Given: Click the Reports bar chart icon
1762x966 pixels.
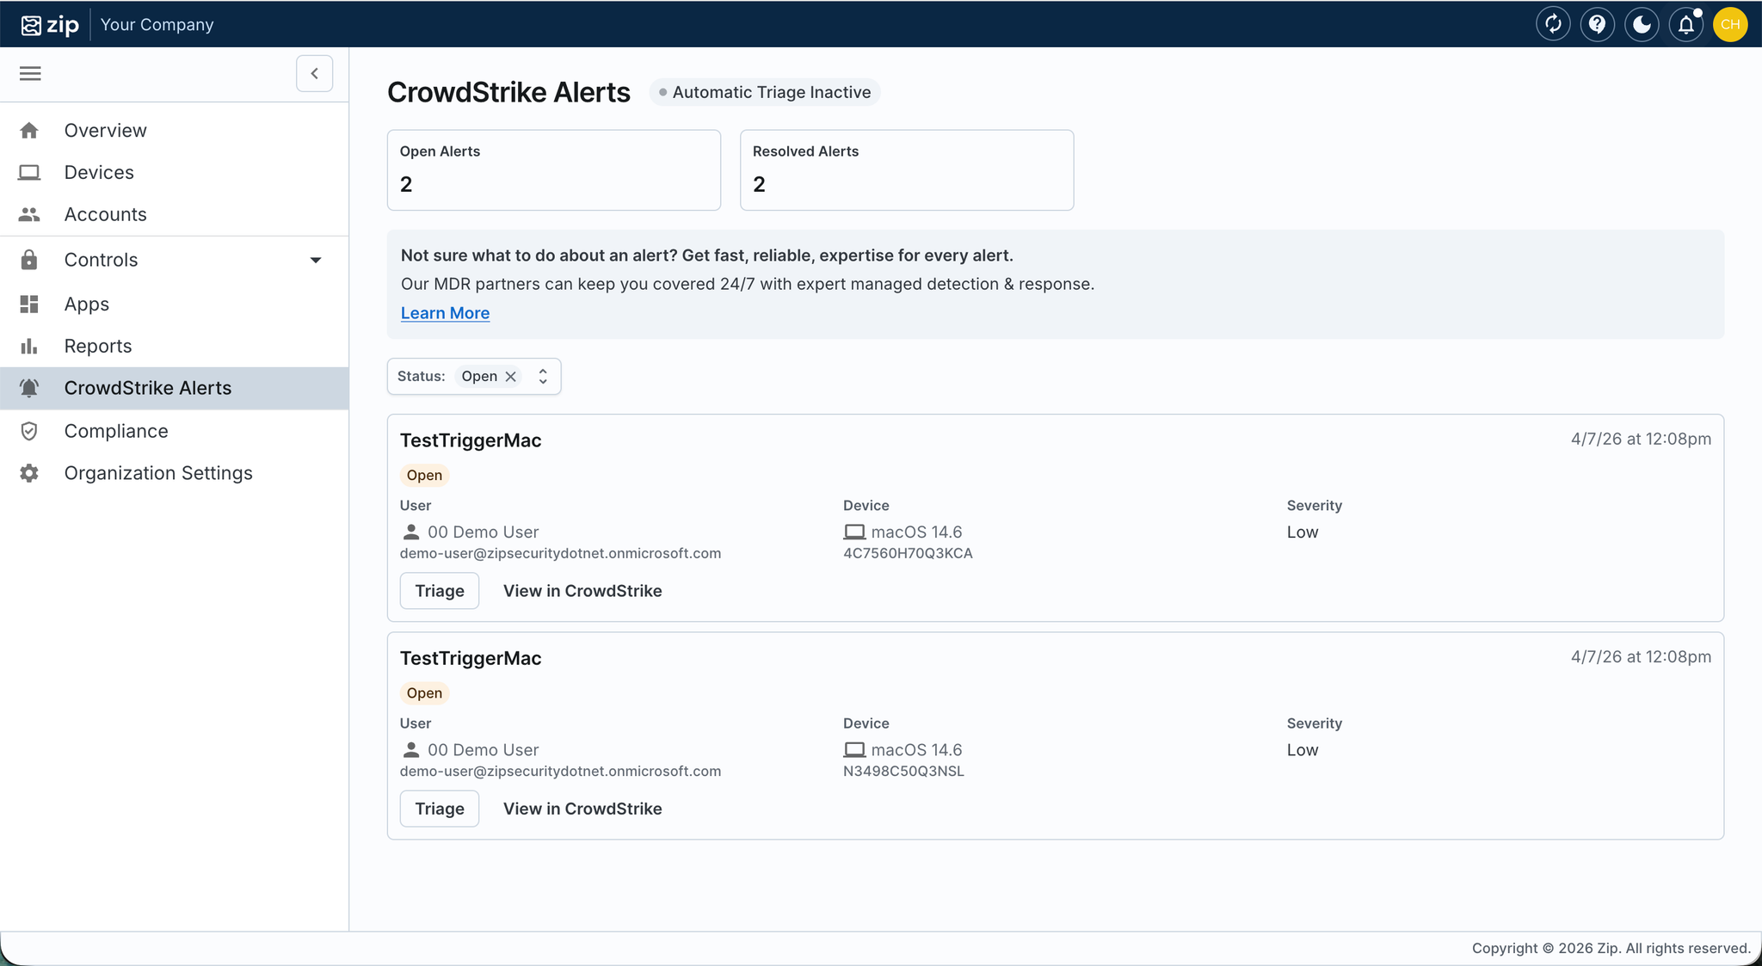Looking at the screenshot, I should pyautogui.click(x=29, y=346).
